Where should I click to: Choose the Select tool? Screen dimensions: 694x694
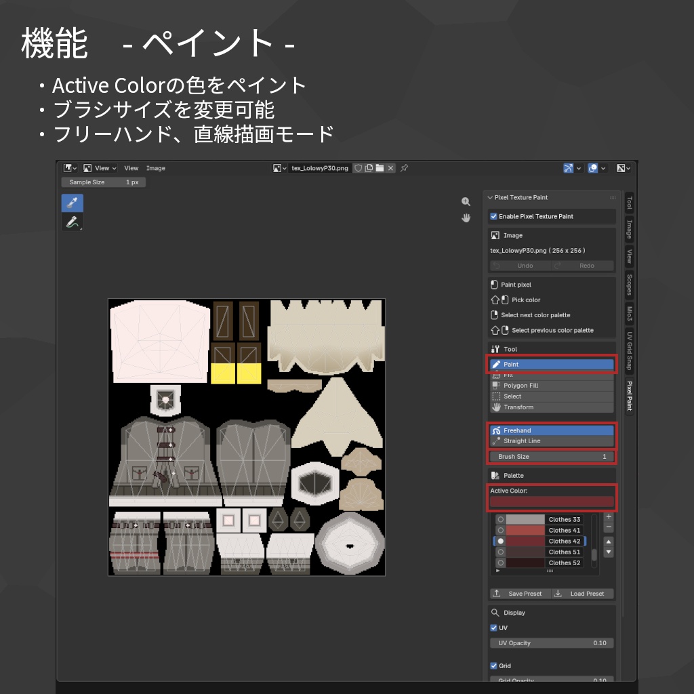coord(552,396)
